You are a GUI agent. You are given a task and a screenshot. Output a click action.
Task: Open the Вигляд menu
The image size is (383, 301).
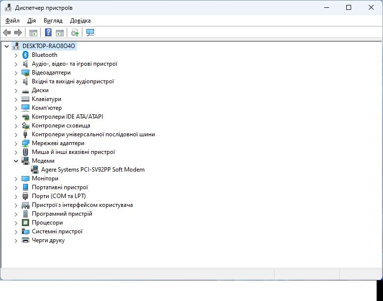[x=53, y=21]
